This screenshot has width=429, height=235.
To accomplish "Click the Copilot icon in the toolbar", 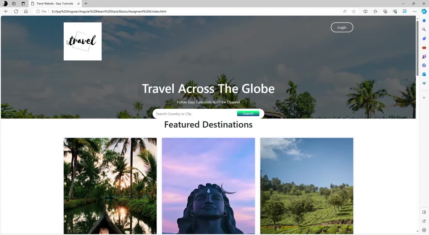I will click(x=424, y=11).
